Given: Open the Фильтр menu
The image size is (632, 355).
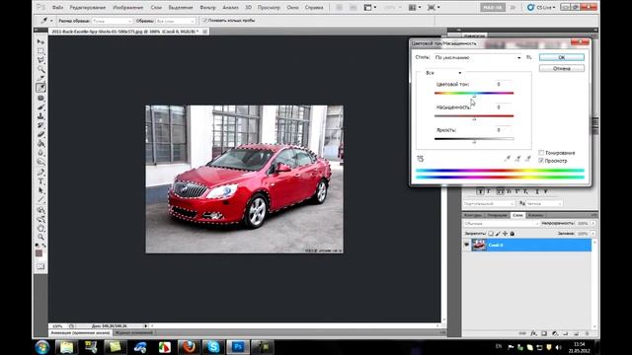Looking at the screenshot, I should [x=207, y=7].
